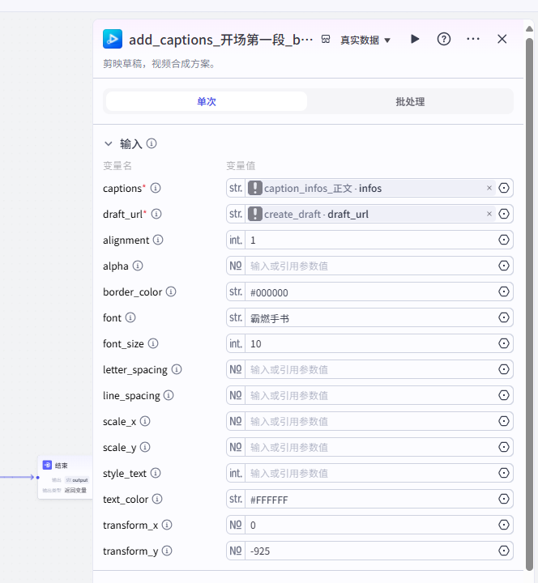The width and height of the screenshot is (538, 583).
Task: Click the 结束 node on canvas
Action: click(63, 466)
